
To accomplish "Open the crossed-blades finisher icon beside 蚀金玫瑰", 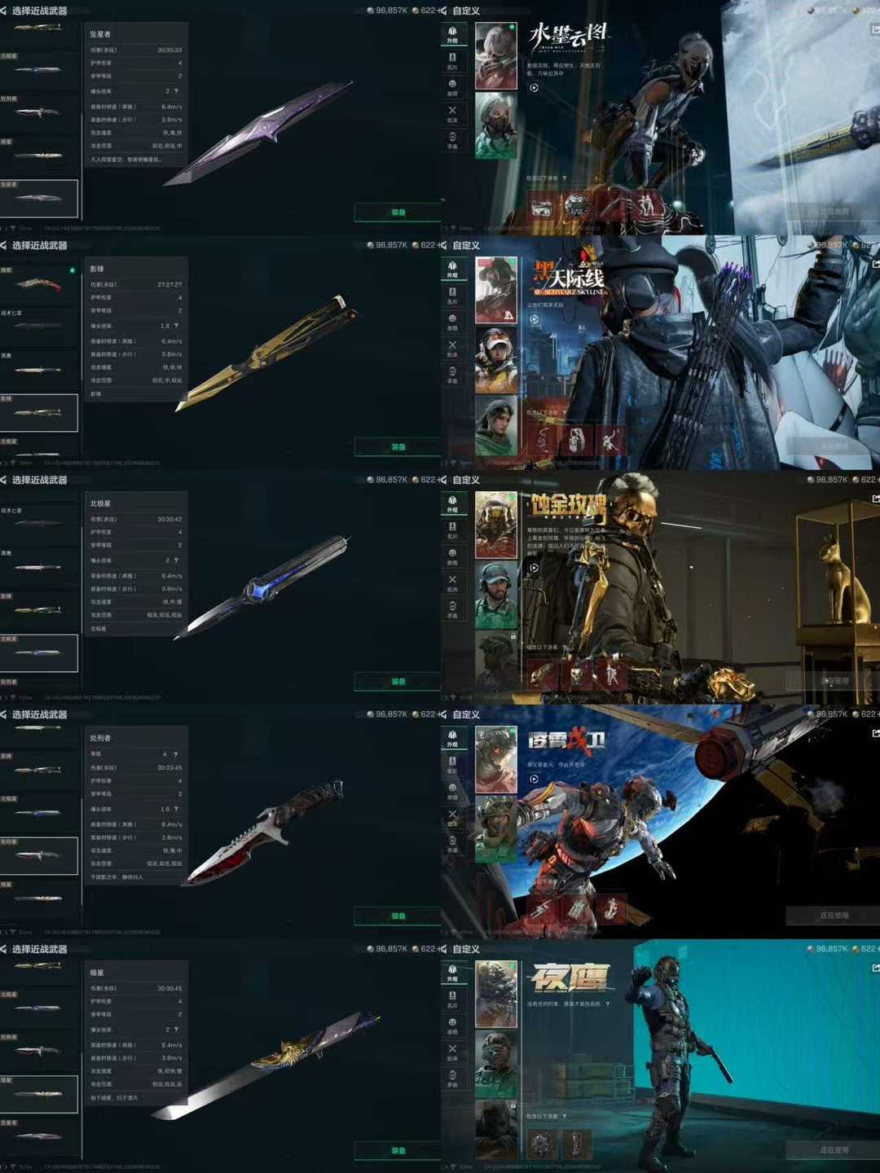I will [452, 583].
